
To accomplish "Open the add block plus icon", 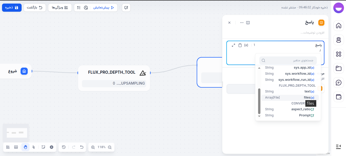I will point(51,147).
